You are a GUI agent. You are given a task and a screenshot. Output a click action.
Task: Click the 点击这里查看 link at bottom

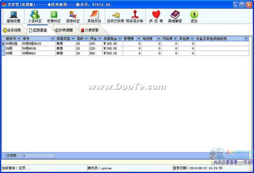click(225, 162)
